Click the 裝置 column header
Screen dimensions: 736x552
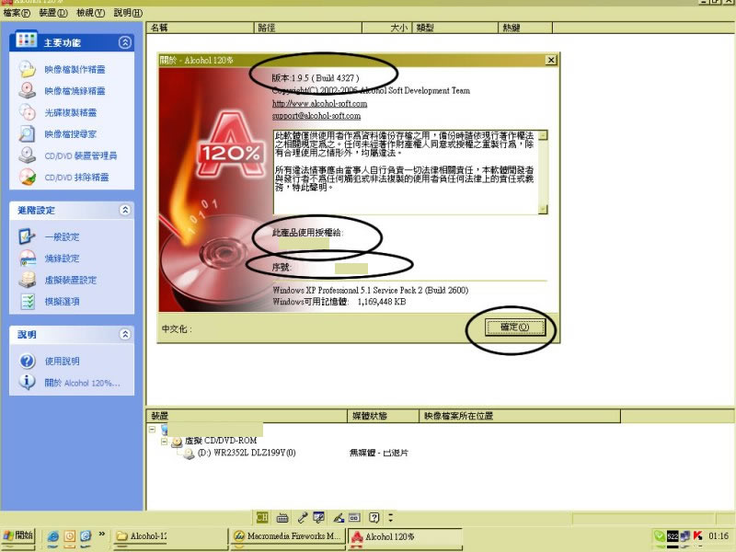tap(247, 416)
